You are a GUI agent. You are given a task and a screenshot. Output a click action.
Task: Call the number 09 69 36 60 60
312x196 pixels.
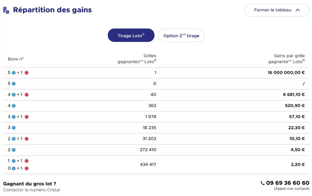click(x=288, y=183)
